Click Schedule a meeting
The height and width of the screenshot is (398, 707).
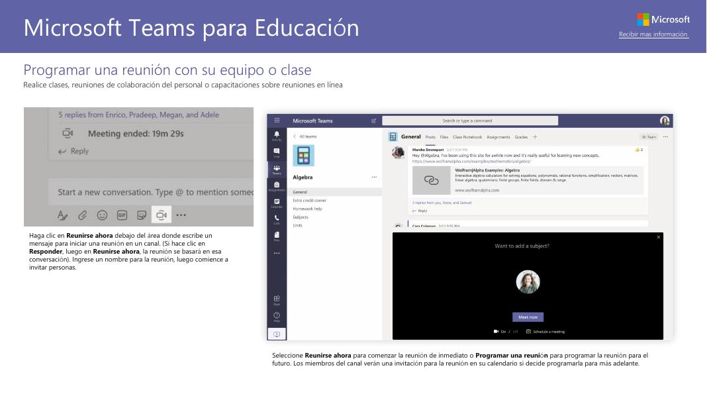(x=545, y=332)
